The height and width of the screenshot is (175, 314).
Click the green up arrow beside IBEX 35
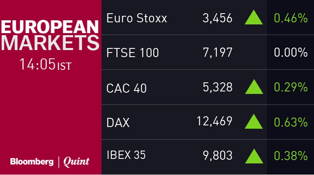point(254,156)
